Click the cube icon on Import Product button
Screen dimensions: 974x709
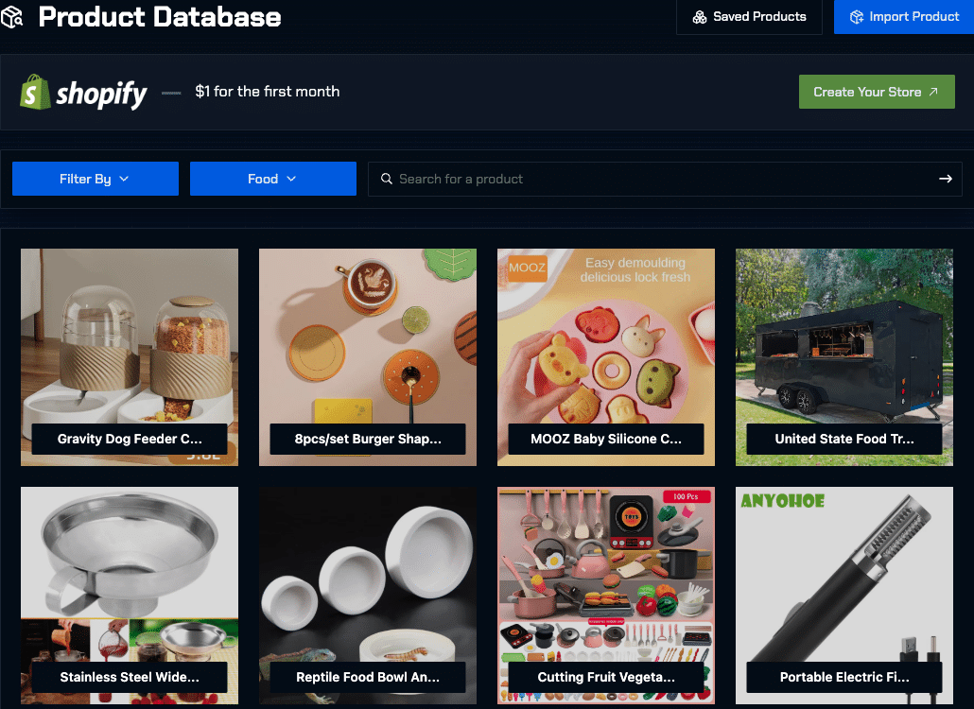click(857, 16)
